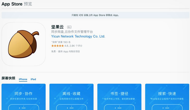190x110 pixels.
Task: Click the 屏幕快照 section heading
Action: (8, 78)
